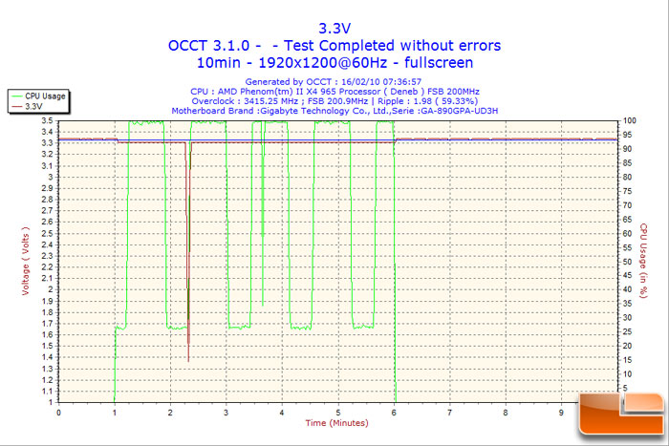Image resolution: width=669 pixels, height=446 pixels.
Task: Click the chart title "3.3V" at top
Action: pos(334,29)
